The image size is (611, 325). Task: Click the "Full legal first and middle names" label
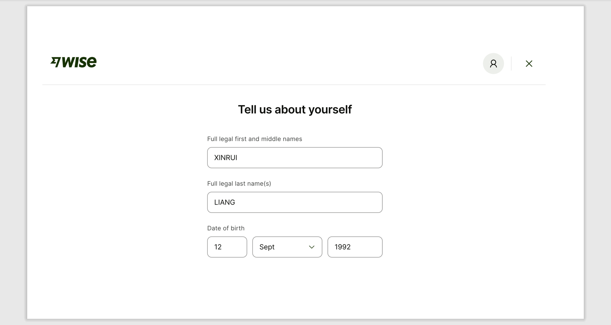pos(254,139)
